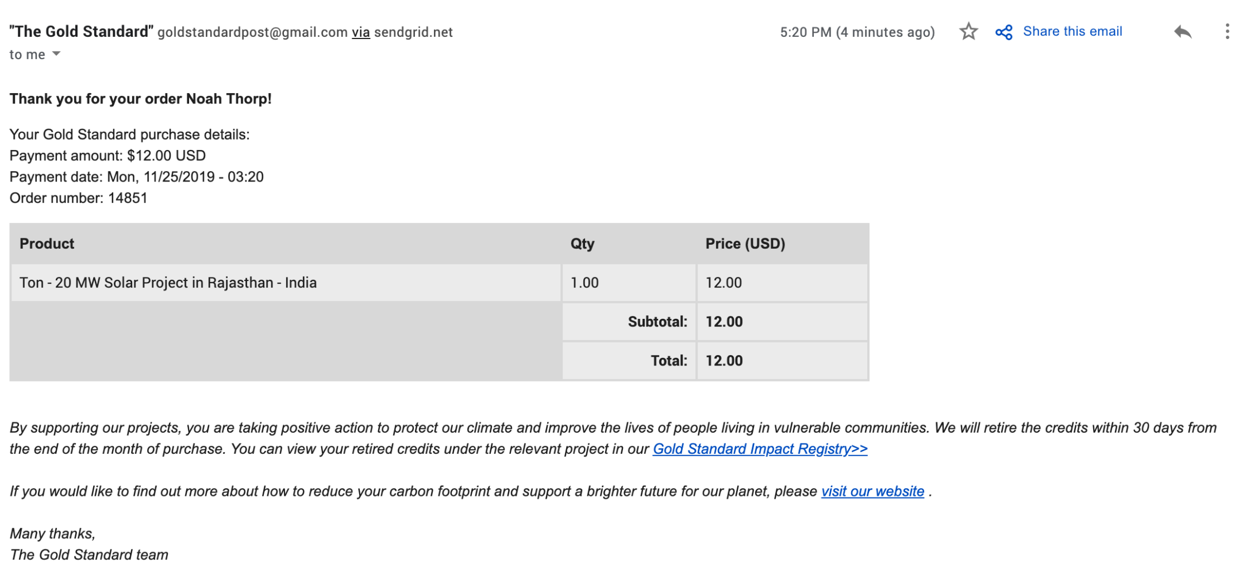The width and height of the screenshot is (1246, 582).
Task: Star this Gold Standard email
Action: 968,32
